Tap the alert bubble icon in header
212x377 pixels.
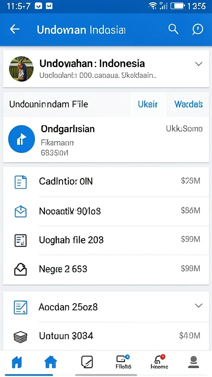(198, 29)
